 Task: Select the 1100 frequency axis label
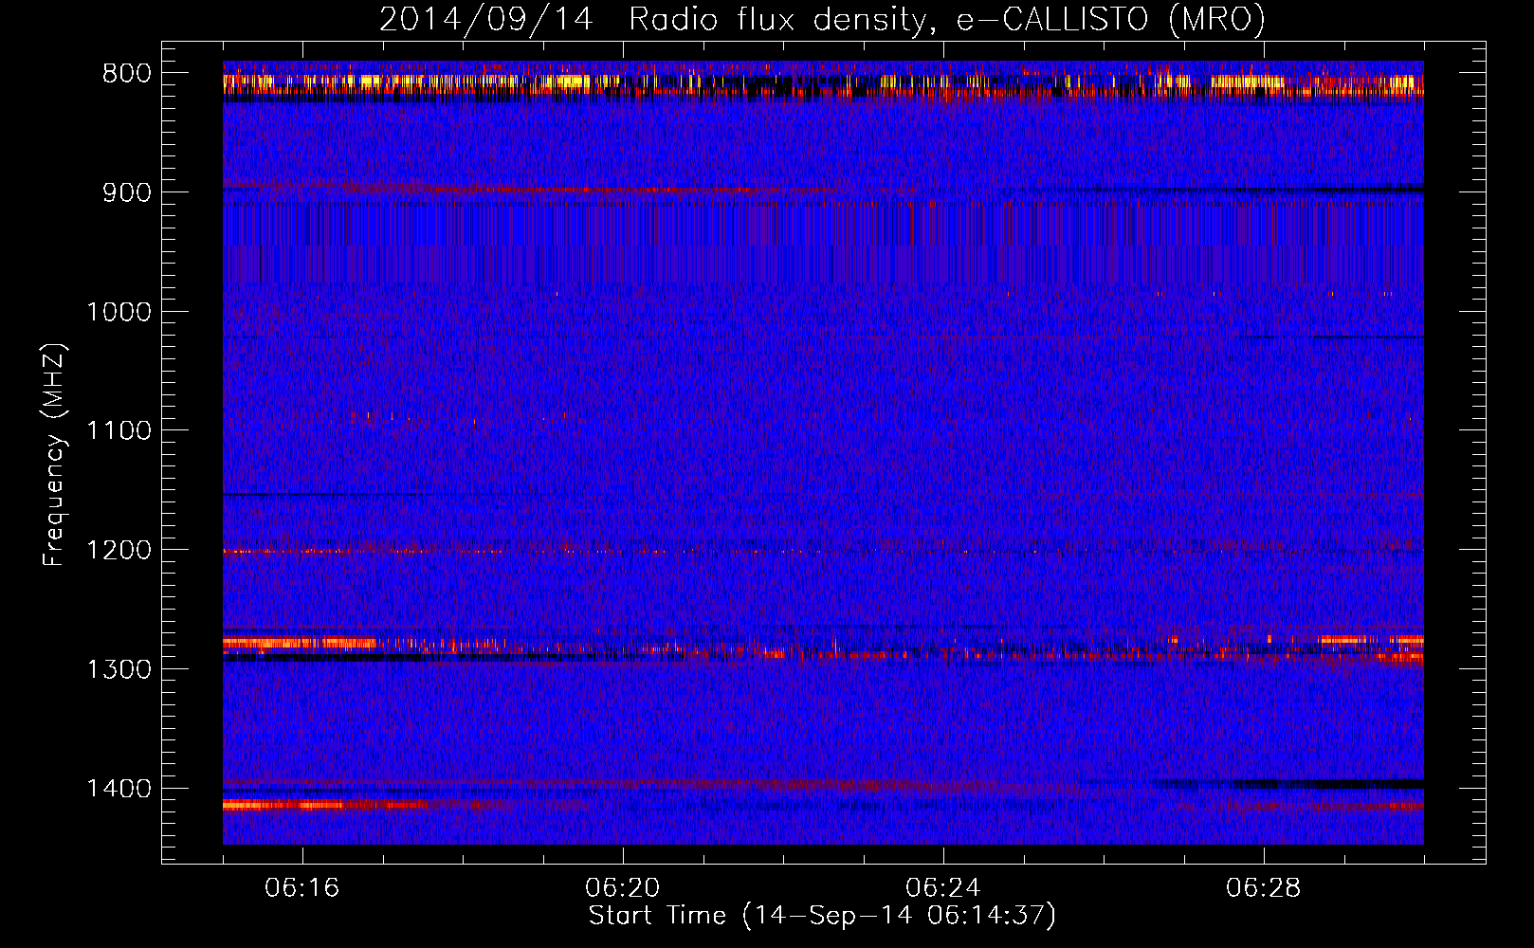(x=119, y=431)
